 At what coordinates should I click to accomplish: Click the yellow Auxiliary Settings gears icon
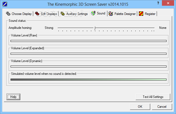coord(63,14)
